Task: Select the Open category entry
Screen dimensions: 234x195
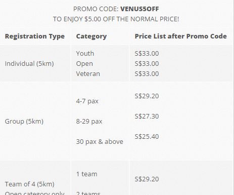Action: pos(84,64)
